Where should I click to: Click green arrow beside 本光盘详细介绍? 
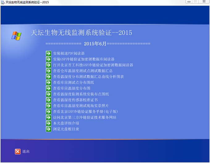click(x=48, y=123)
